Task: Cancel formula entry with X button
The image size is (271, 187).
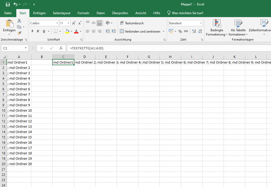Action: [42, 48]
